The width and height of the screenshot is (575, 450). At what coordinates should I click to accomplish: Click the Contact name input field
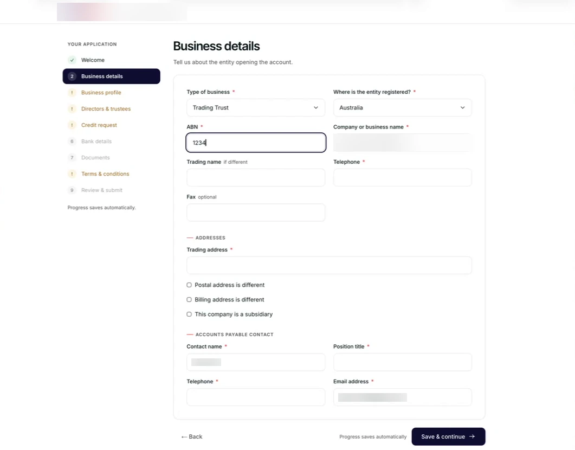pos(256,362)
